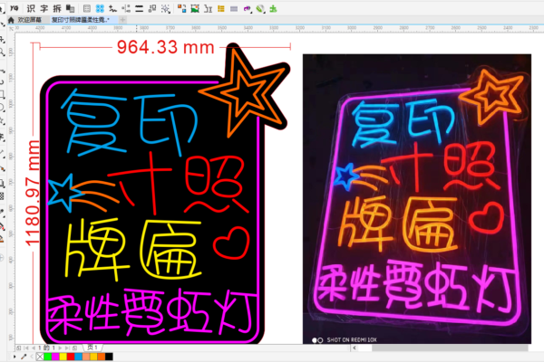Click the text-fitting bracket icon
This screenshot has height=362, width=544.
[x=208, y=9]
